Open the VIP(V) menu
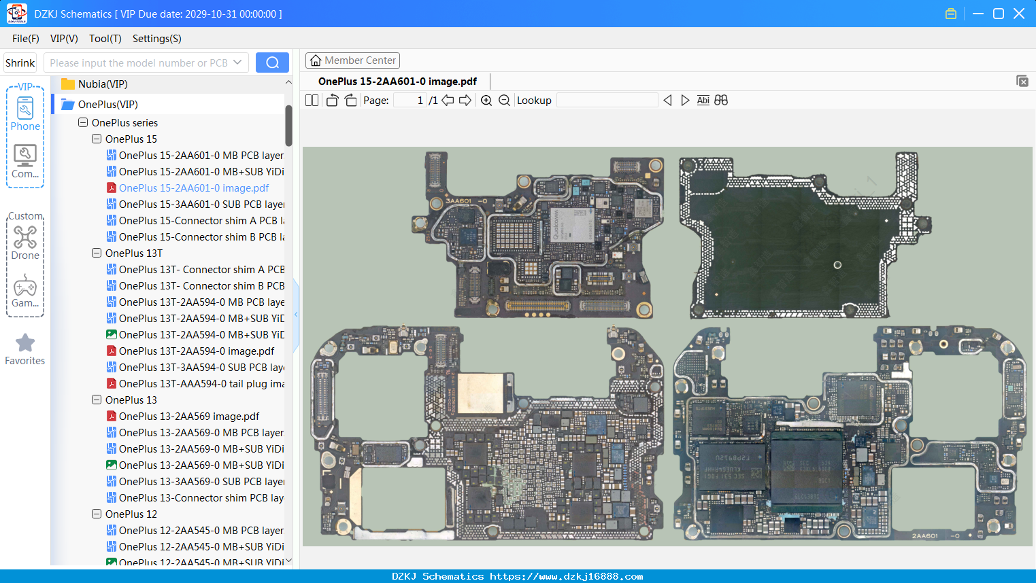Viewport: 1036px width, 583px height. coord(64,39)
